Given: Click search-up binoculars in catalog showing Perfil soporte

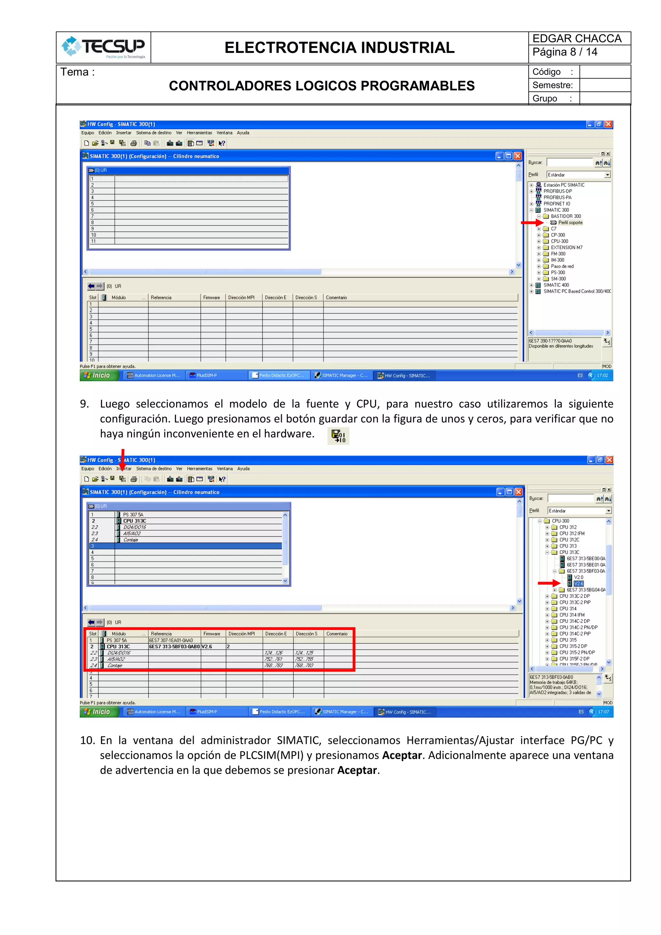Looking at the screenshot, I should pos(598,163).
